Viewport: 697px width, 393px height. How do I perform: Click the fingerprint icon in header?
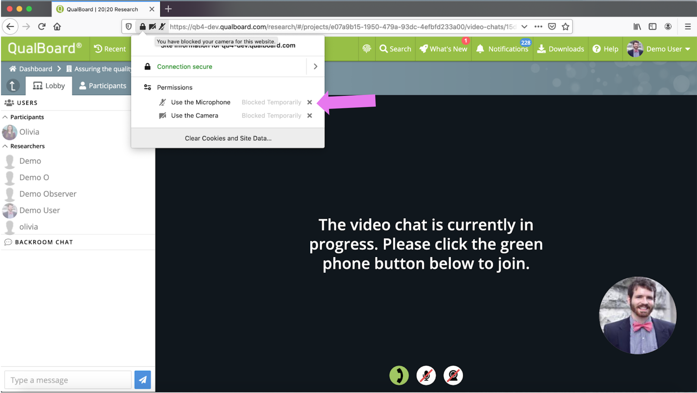367,49
